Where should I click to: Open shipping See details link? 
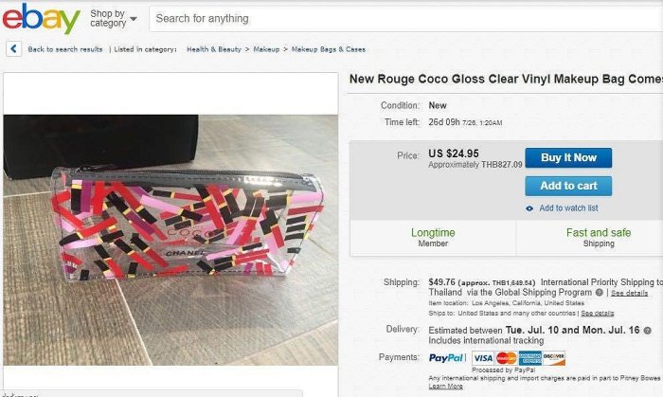point(630,293)
